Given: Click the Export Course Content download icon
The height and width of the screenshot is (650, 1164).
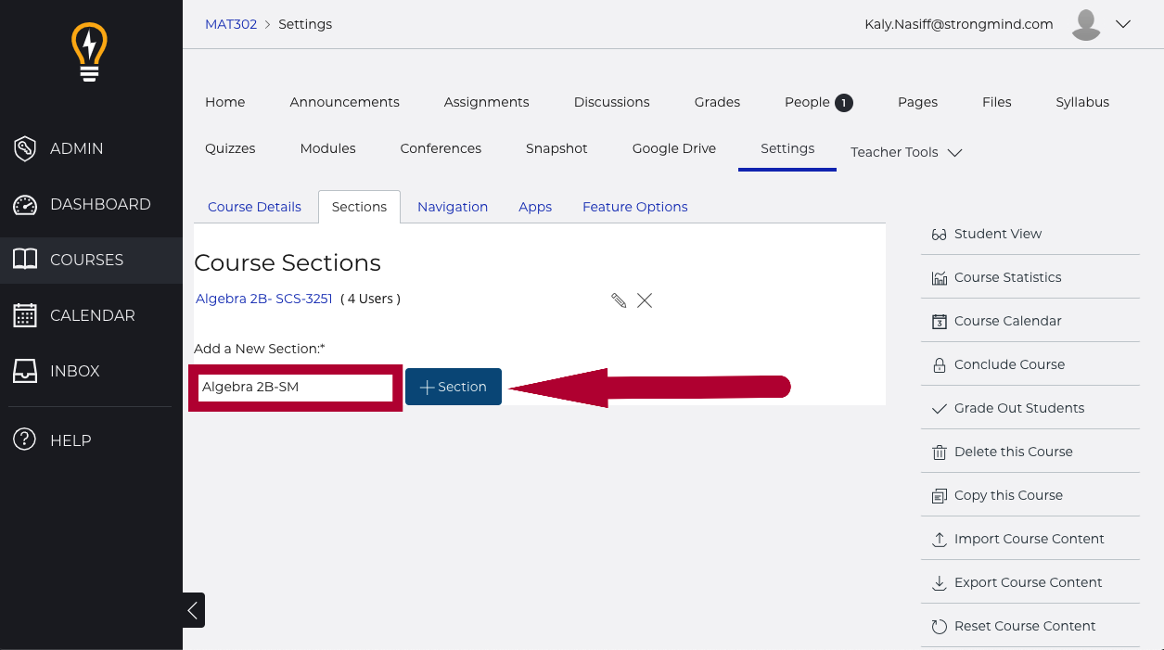Looking at the screenshot, I should (939, 582).
